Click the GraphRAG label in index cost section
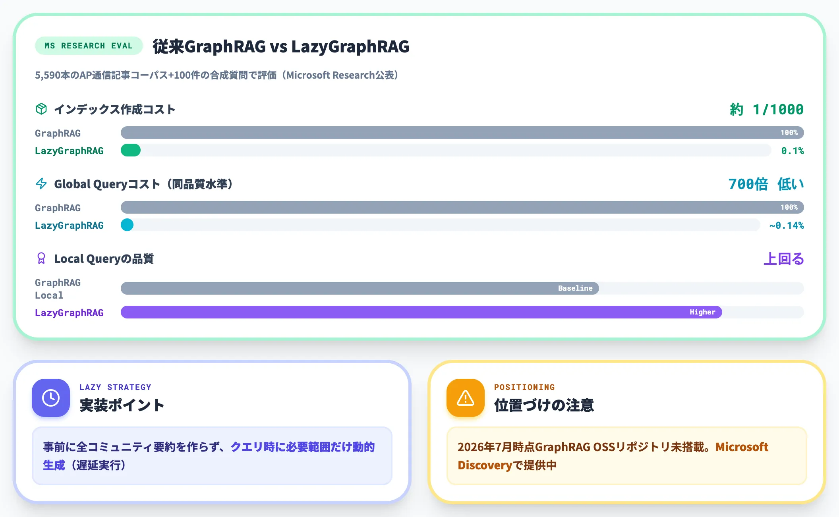Image resolution: width=839 pixels, height=517 pixels. point(58,133)
